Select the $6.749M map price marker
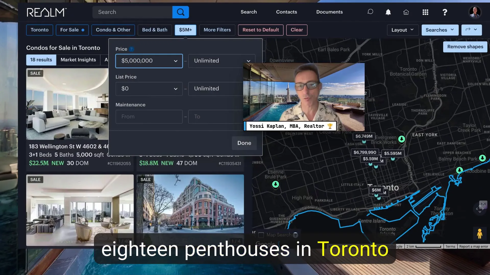Image resolution: width=490 pixels, height=275 pixels. tap(364, 136)
